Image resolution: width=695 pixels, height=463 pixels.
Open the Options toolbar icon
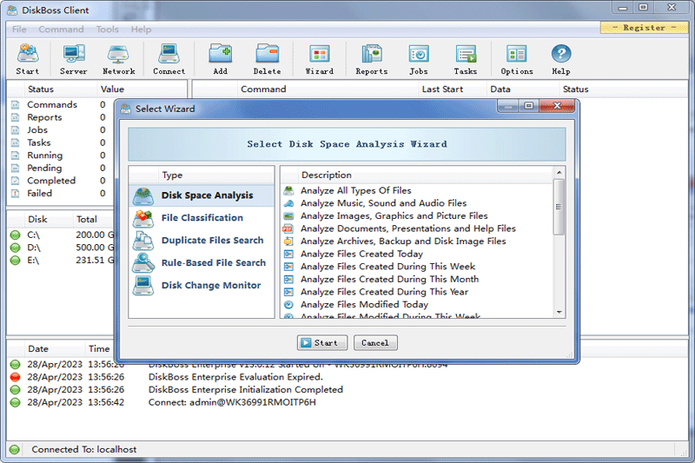516,59
